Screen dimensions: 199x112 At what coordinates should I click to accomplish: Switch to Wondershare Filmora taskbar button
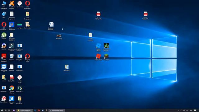click(57, 110)
